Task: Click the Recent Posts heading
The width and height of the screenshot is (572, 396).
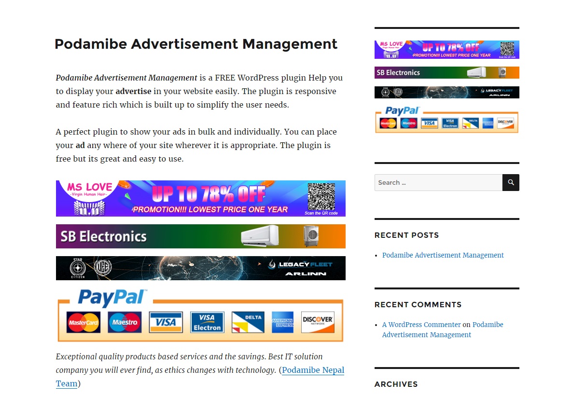Action: 407,235
